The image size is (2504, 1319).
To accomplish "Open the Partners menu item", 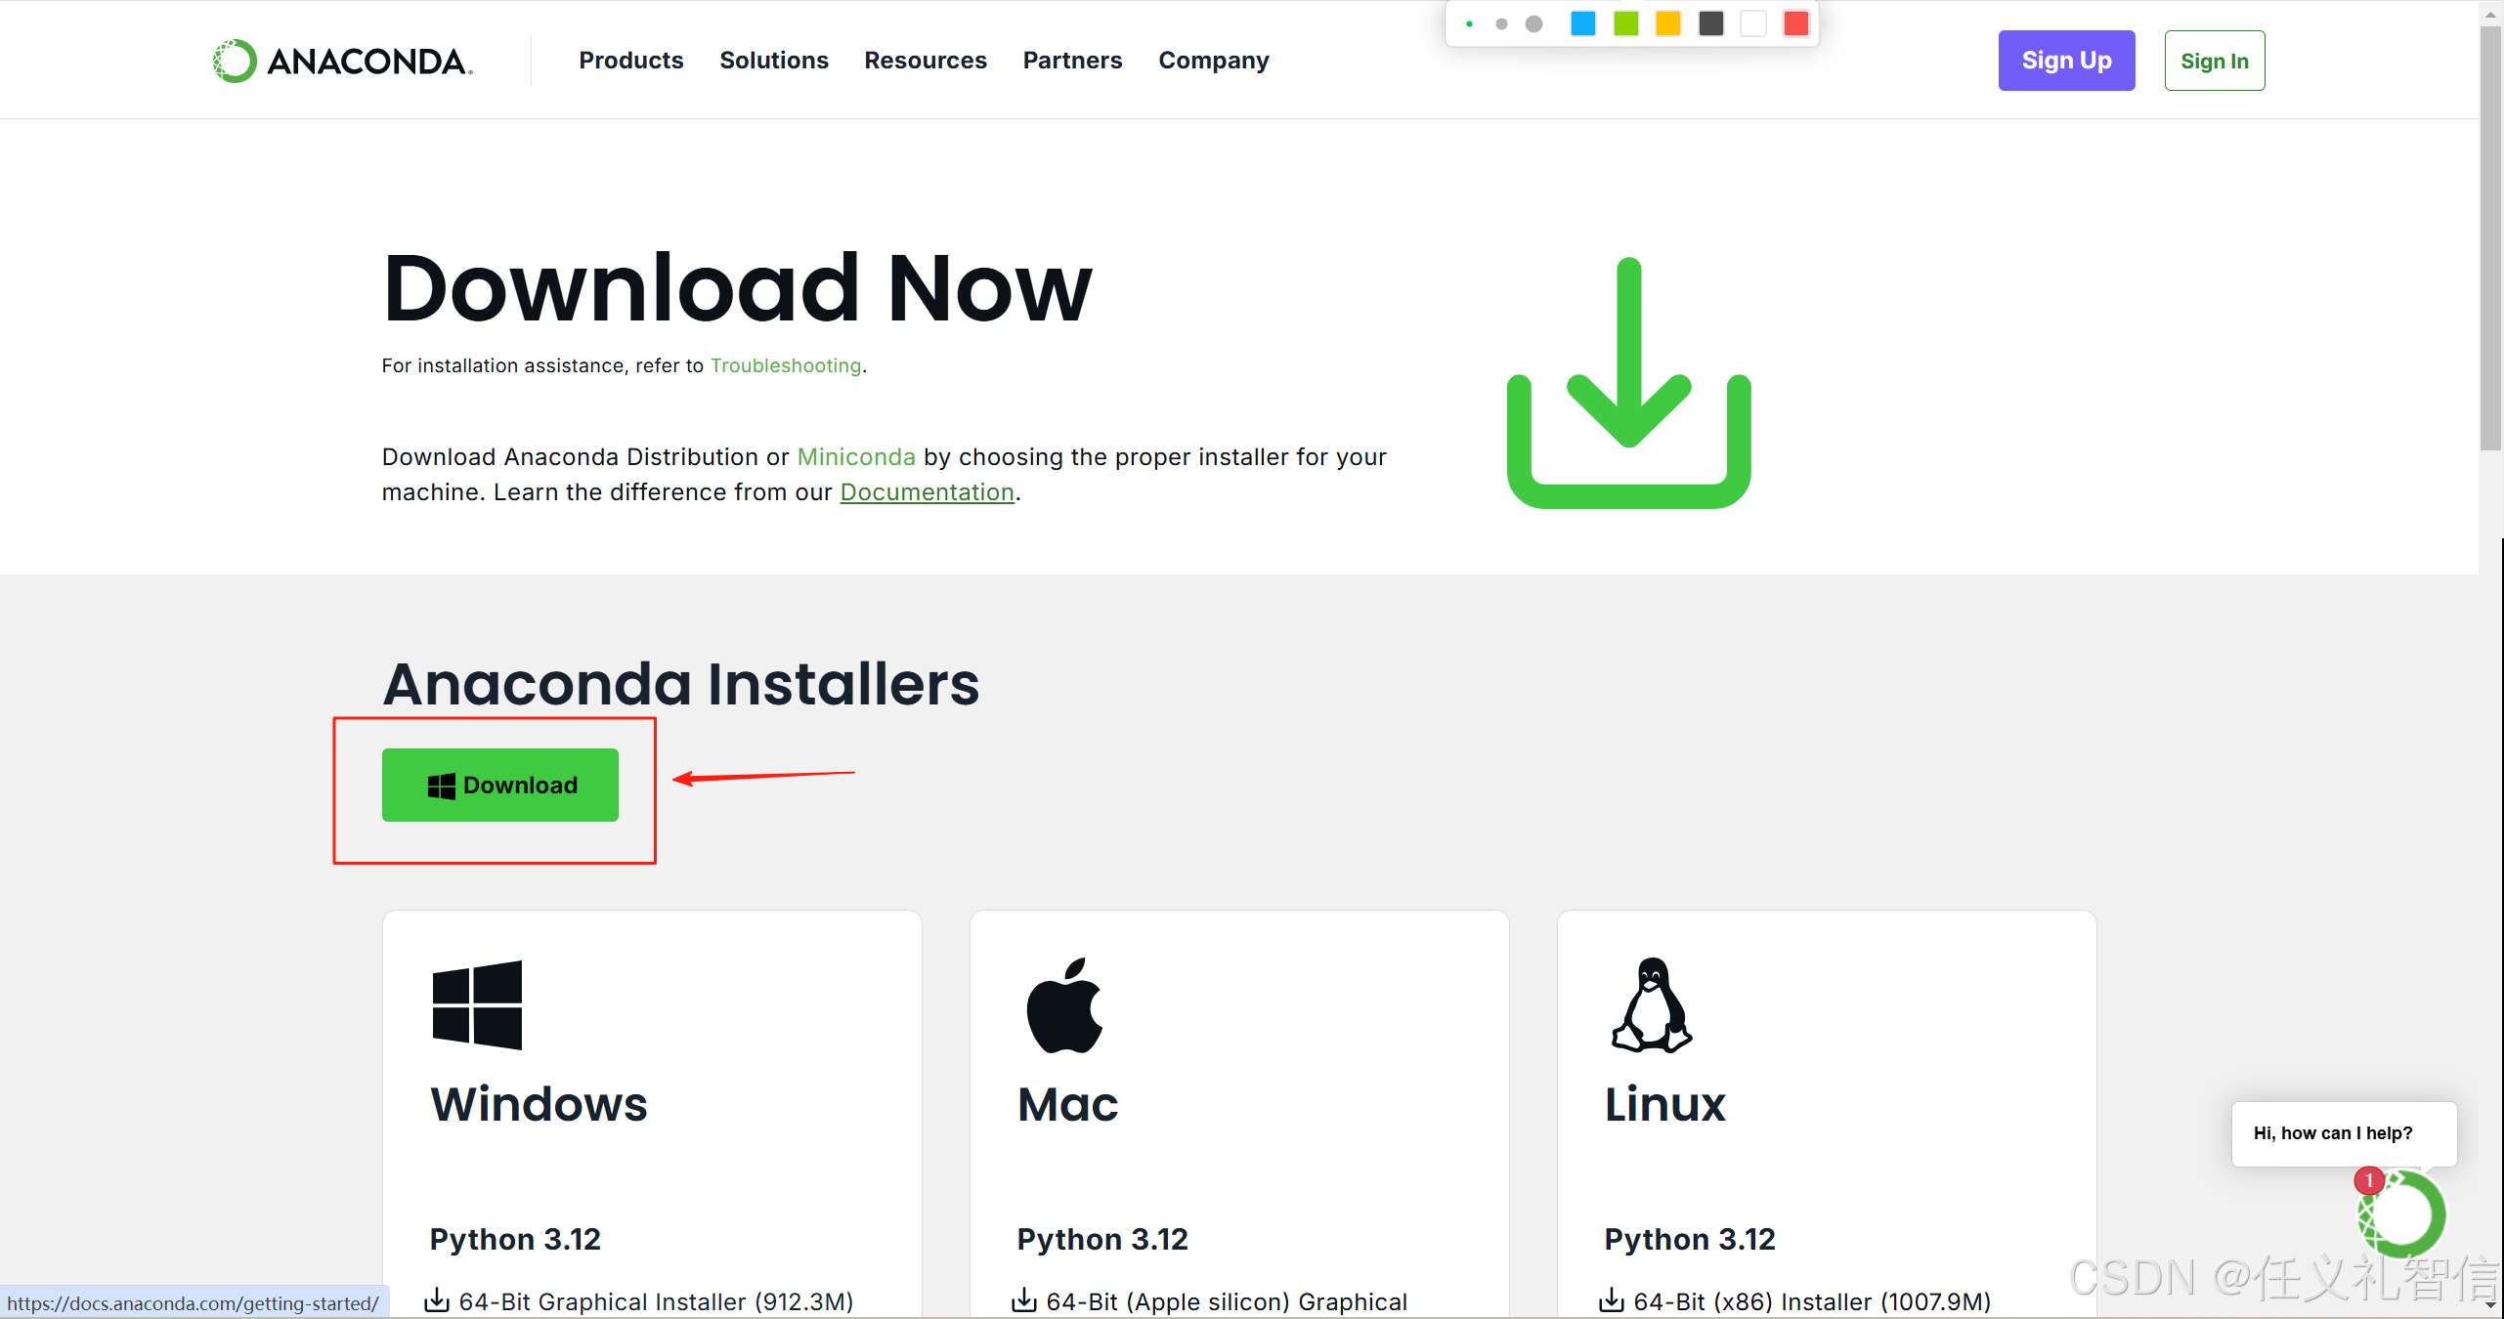I will click(x=1072, y=61).
